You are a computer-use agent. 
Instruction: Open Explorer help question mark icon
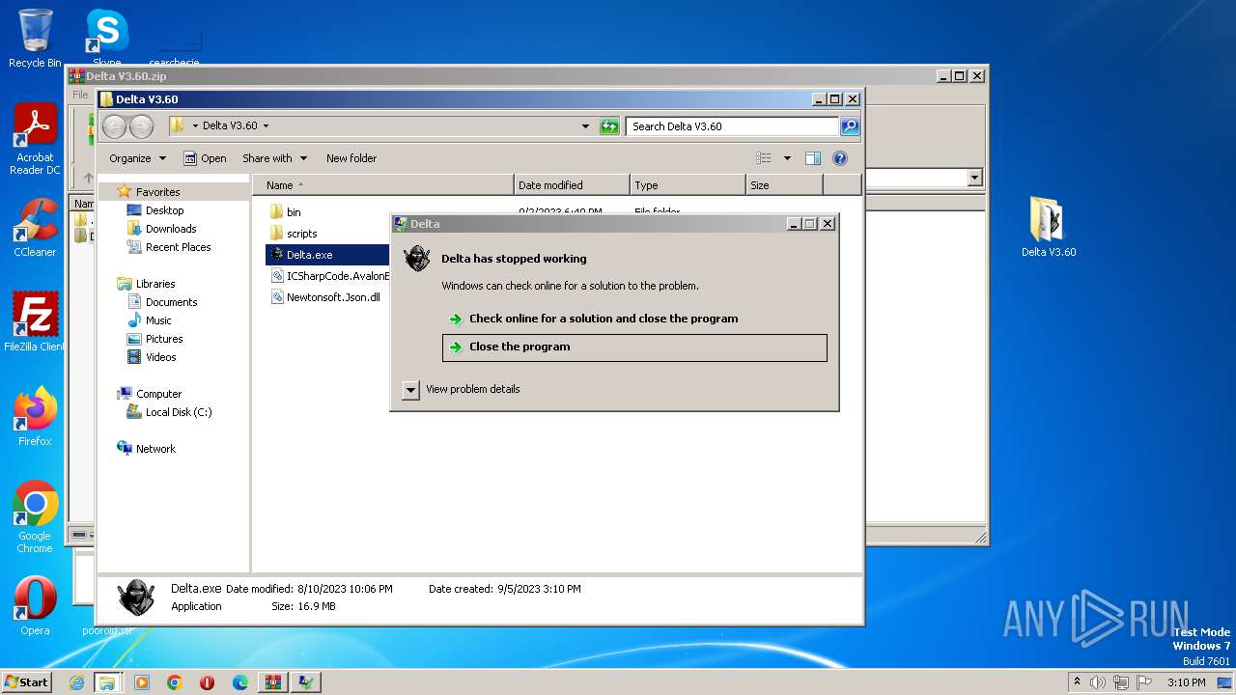840,158
